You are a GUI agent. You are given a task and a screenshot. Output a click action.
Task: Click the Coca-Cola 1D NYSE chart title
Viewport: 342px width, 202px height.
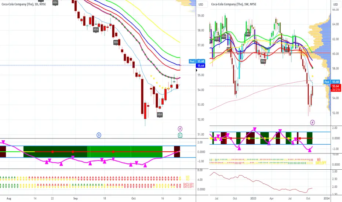point(23,4)
